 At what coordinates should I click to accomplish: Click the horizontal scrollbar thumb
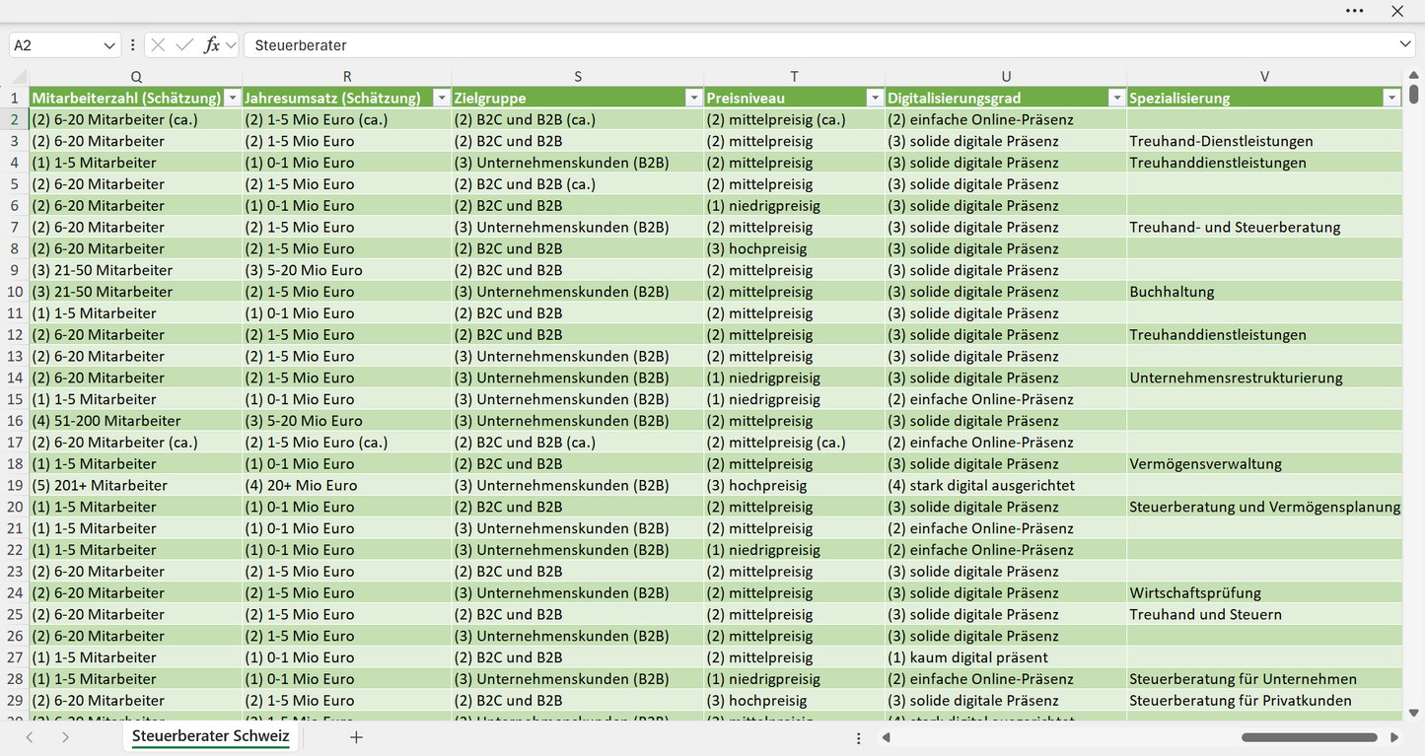[1310, 737]
